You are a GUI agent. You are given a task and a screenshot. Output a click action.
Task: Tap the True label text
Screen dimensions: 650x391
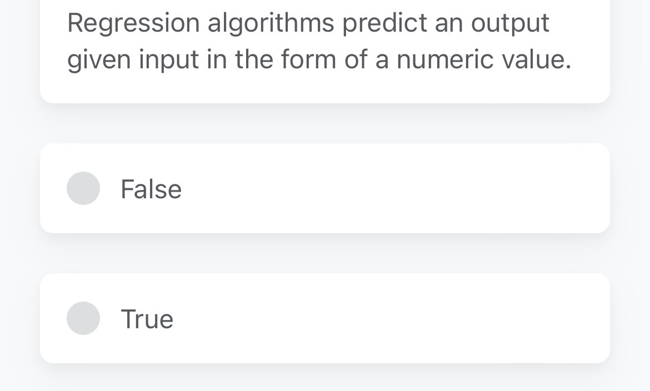(147, 318)
